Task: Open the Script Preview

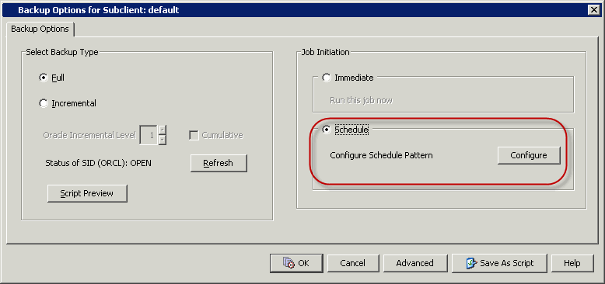Action: coord(87,193)
